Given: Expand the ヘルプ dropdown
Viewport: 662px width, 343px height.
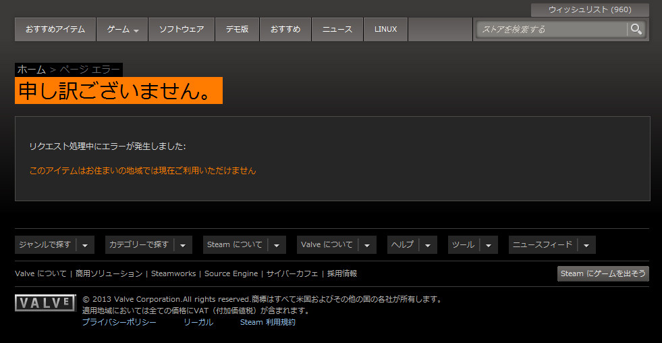Looking at the screenshot, I should tap(412, 244).
